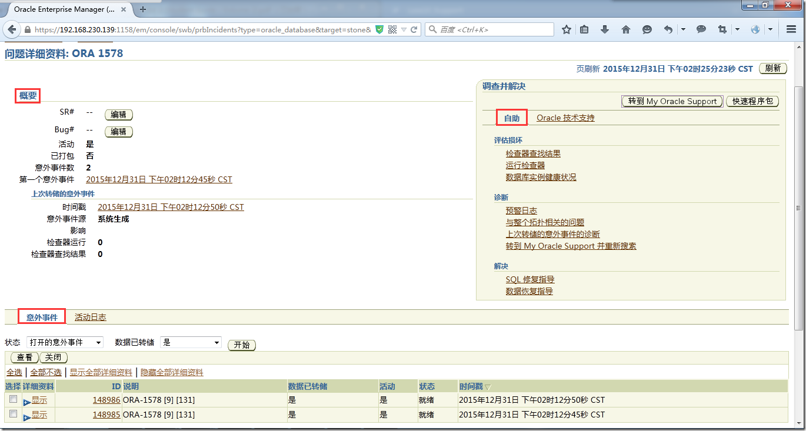Open the QR code icon in address bar
The width and height of the screenshot is (806, 431).
(x=392, y=29)
